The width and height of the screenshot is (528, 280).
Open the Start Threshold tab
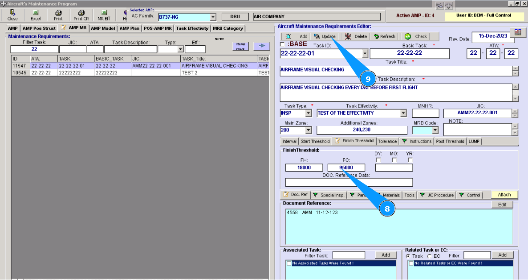pos(315,141)
